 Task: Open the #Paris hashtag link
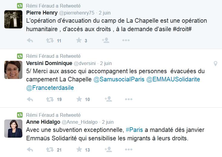click(134, 130)
